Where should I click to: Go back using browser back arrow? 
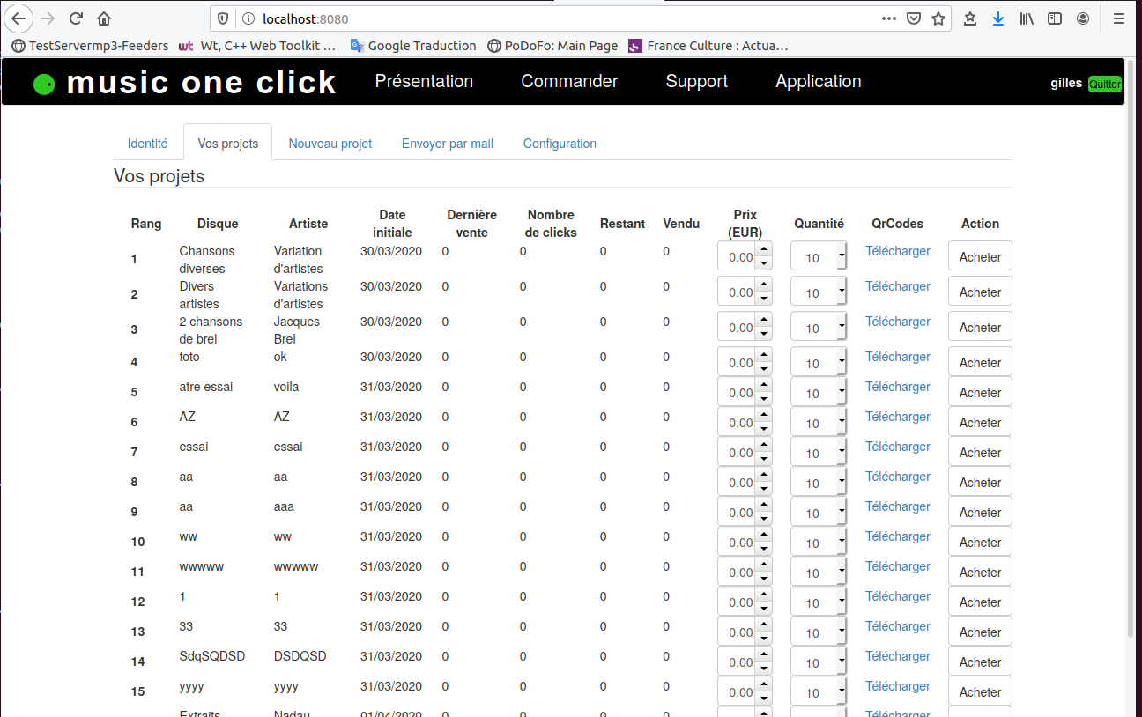coord(19,18)
